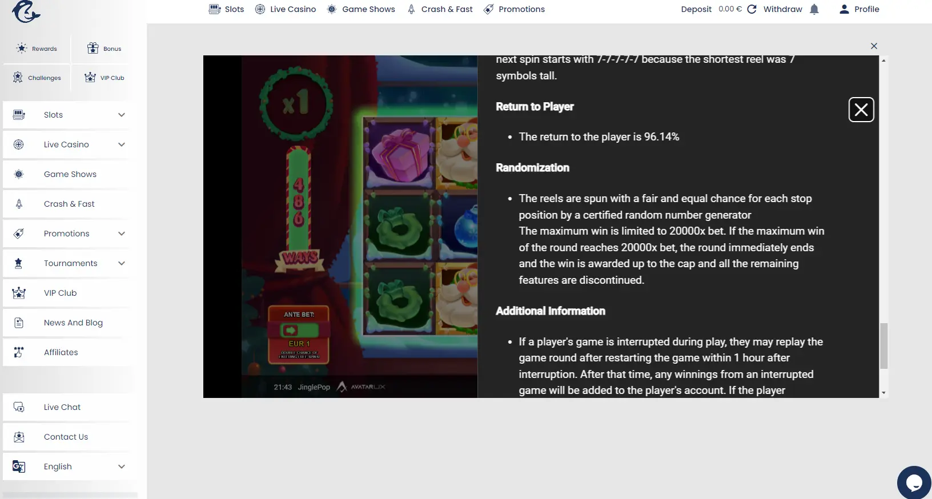Click the casino logo at top left

(26, 11)
